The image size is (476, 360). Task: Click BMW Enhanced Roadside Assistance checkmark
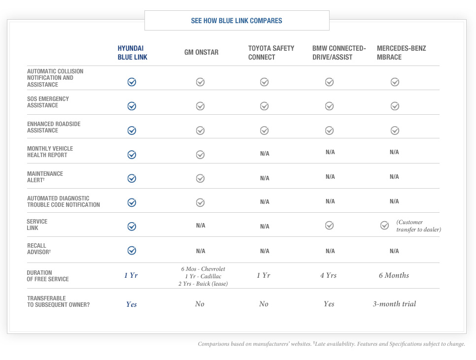(x=329, y=131)
